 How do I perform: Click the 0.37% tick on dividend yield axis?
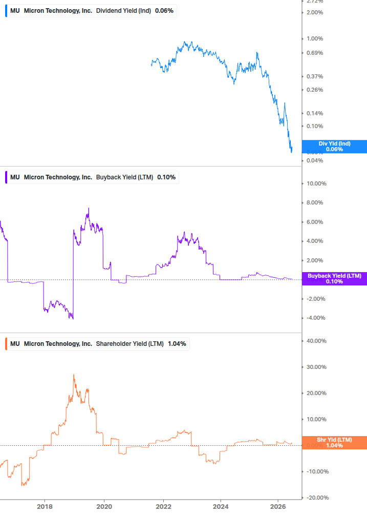[x=315, y=76]
